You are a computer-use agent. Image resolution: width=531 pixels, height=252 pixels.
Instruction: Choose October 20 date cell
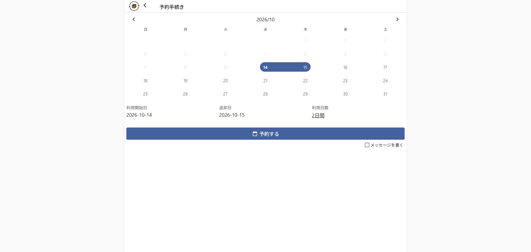(225, 80)
